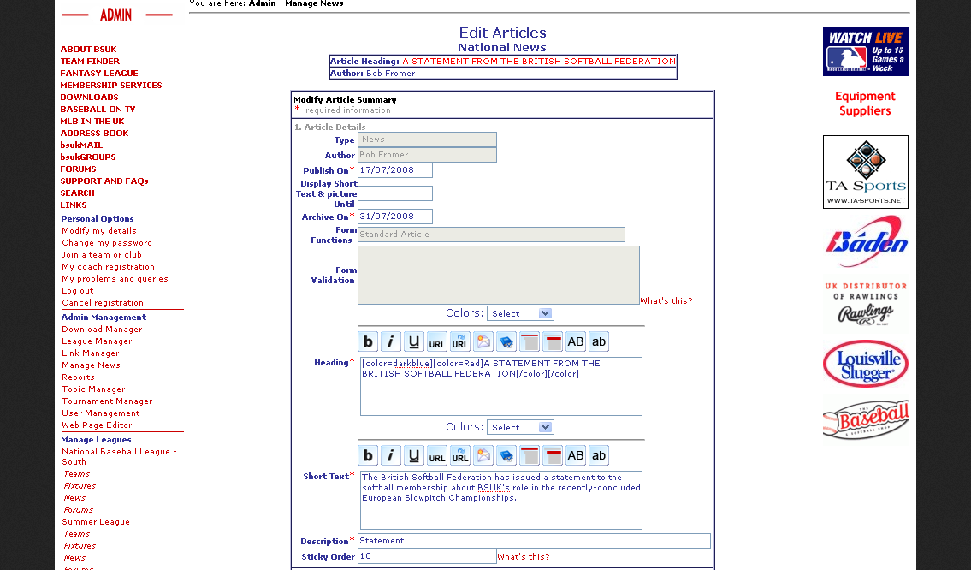971x570 pixels.
Task: Click the blue book icon above Short Text
Action: click(x=506, y=455)
